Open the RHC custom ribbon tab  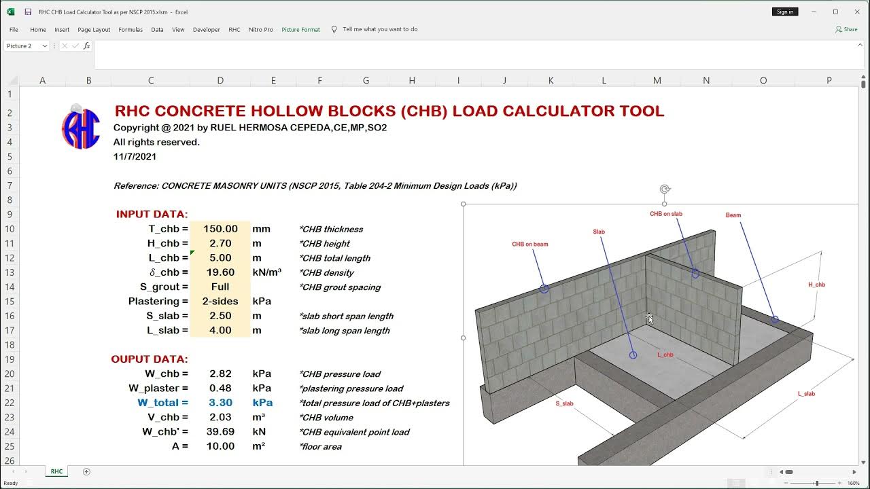[x=234, y=29]
